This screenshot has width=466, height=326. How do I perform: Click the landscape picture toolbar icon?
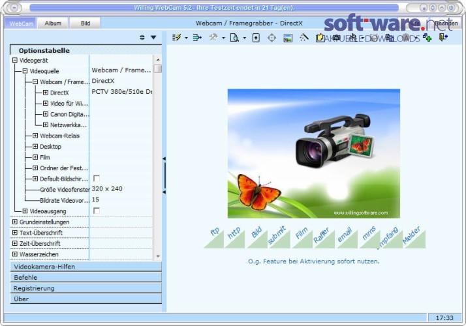point(288,38)
